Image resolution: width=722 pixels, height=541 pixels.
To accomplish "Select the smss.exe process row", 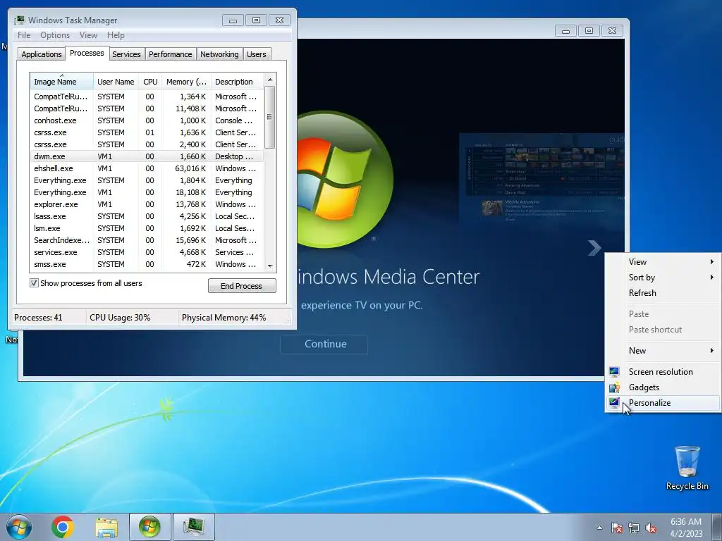I will click(147, 264).
